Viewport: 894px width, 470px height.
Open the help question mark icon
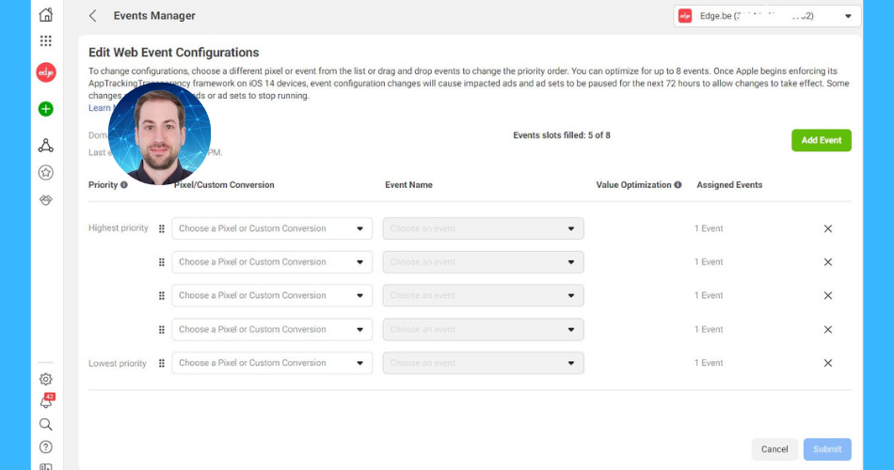pyautogui.click(x=45, y=446)
